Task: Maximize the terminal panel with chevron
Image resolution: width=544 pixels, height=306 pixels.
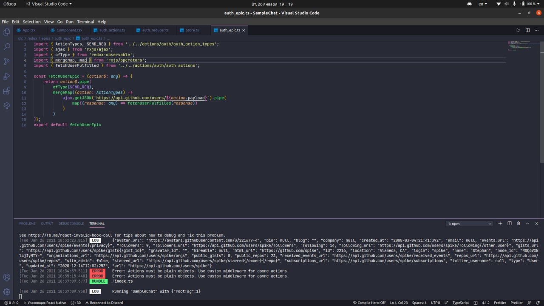Action: click(527, 224)
